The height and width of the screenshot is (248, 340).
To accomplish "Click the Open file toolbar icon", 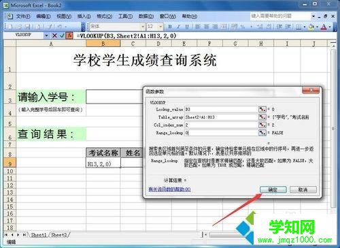I will click(x=19, y=27).
